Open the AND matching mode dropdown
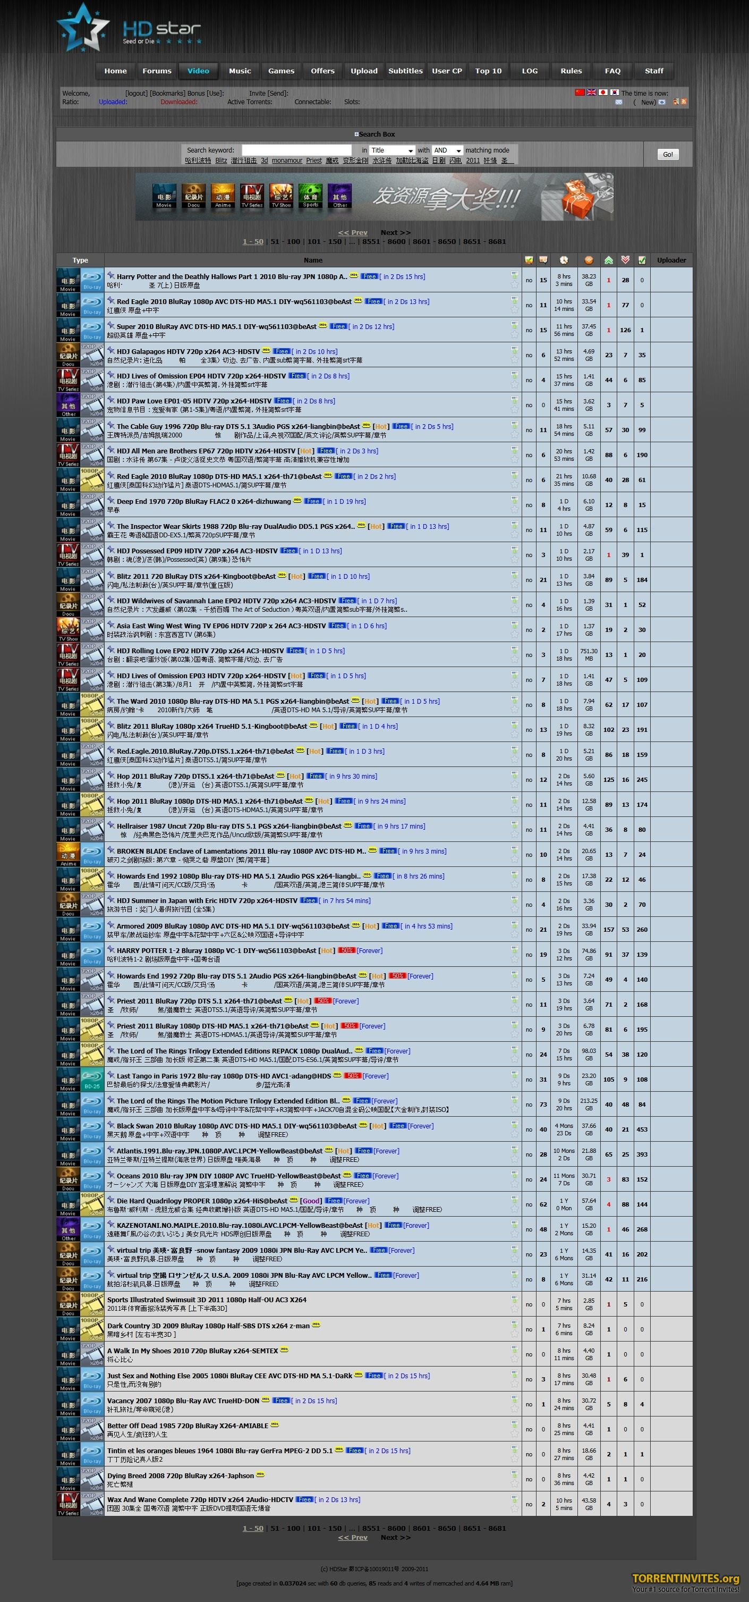The height and width of the screenshot is (1602, 749). [x=447, y=150]
